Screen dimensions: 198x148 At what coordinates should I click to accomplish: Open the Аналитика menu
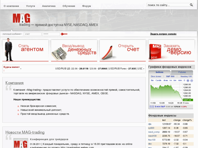49,6
